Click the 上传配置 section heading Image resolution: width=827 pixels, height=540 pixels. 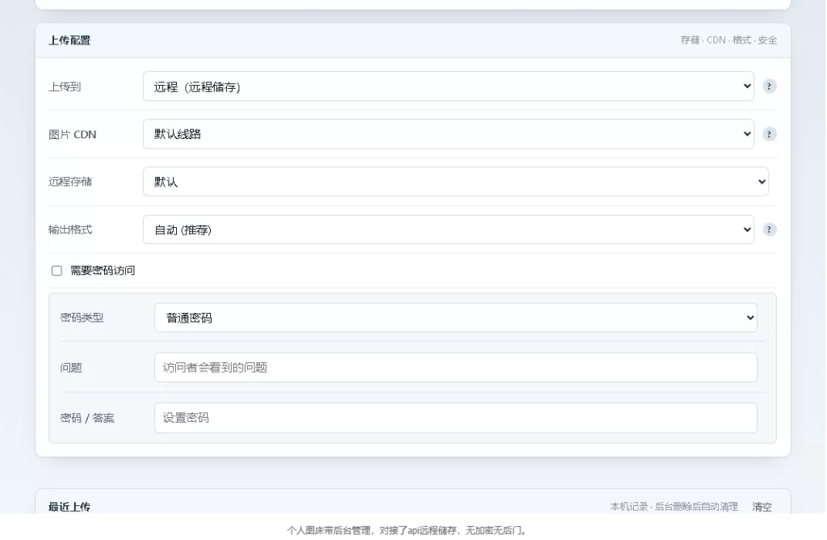[69, 40]
